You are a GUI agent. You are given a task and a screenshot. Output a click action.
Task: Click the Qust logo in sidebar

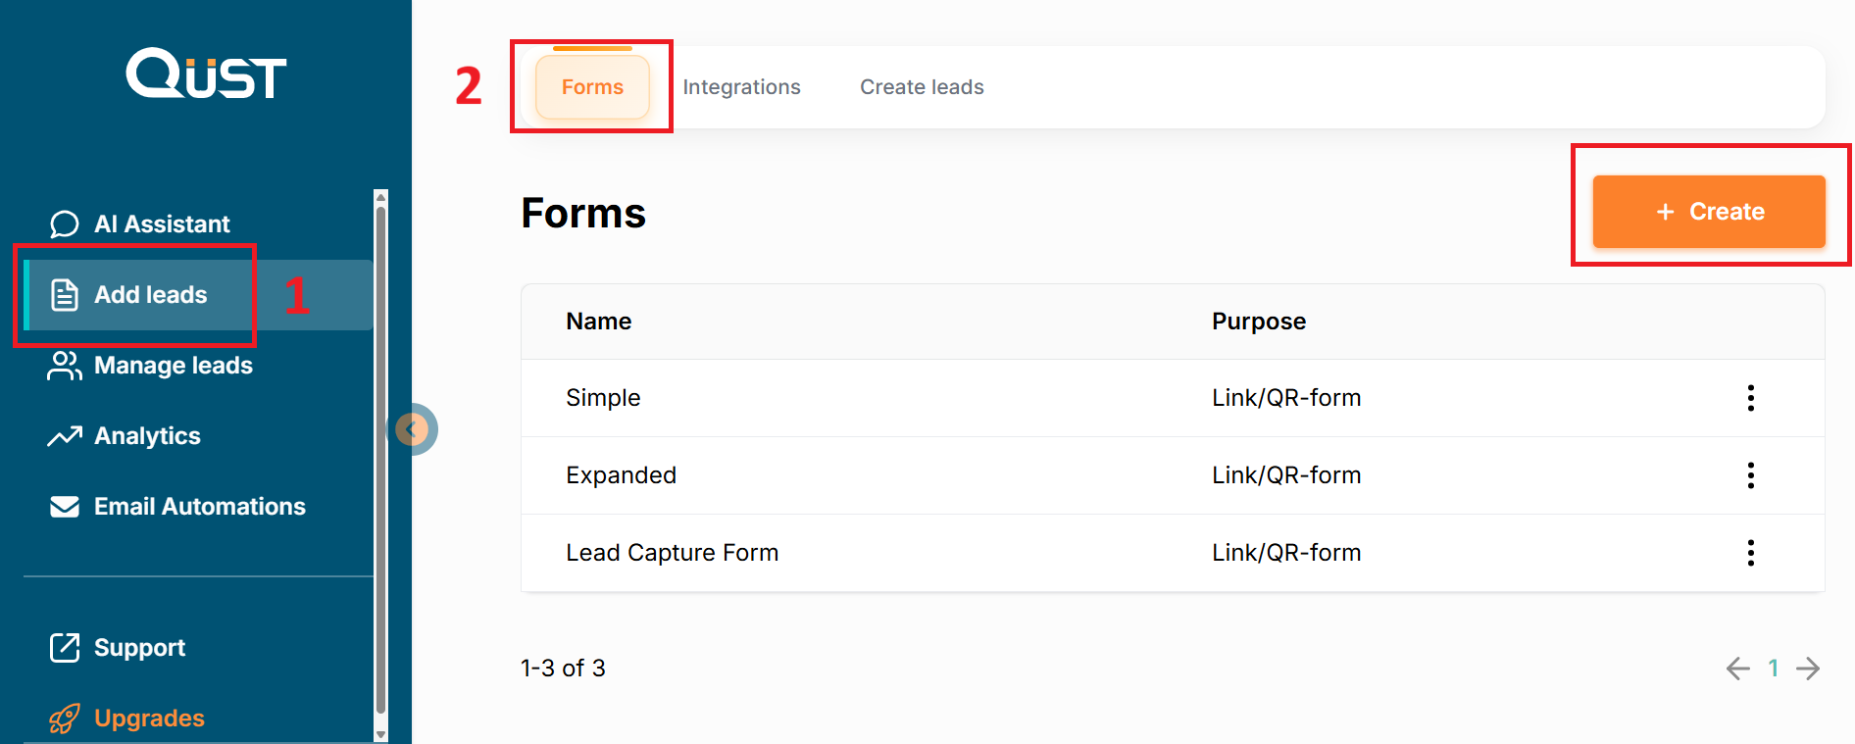pyautogui.click(x=206, y=74)
